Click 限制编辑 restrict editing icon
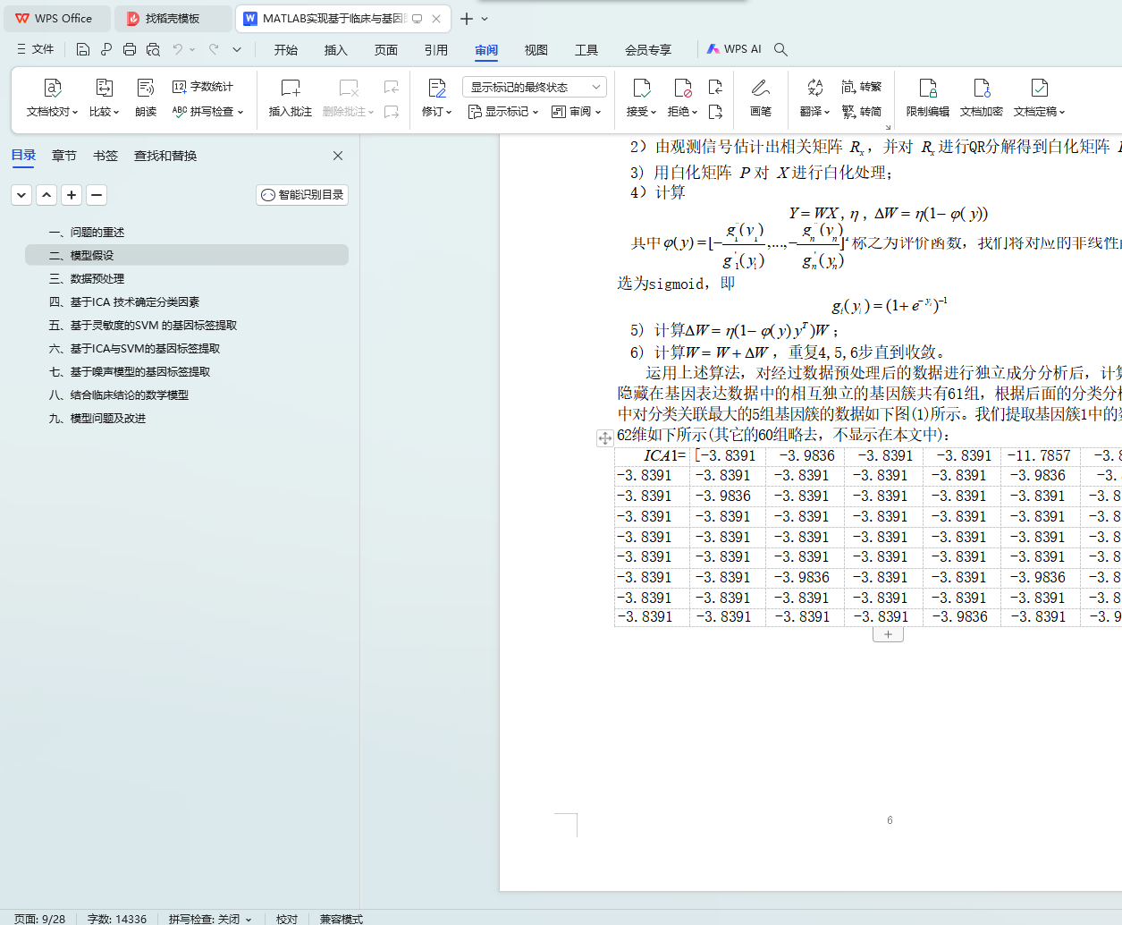 click(928, 88)
